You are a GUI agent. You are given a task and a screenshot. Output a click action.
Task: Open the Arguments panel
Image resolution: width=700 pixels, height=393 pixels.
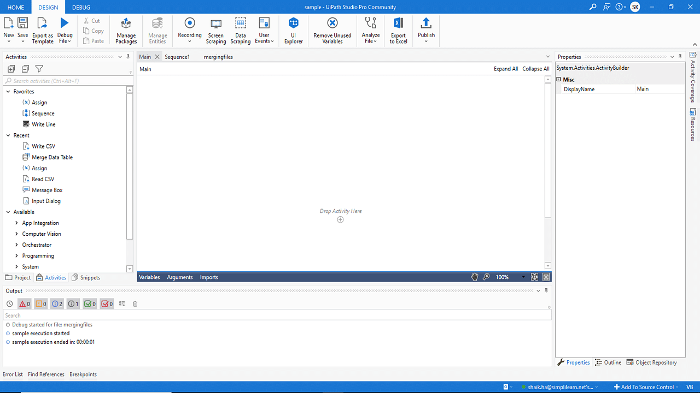coord(180,277)
